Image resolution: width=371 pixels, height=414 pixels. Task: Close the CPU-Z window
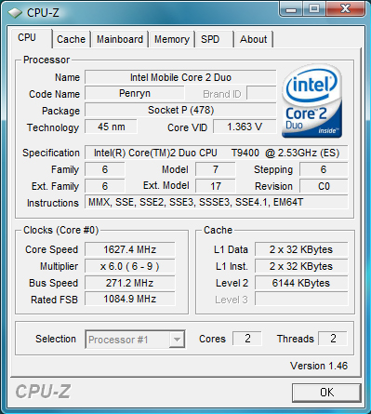pyautogui.click(x=345, y=9)
